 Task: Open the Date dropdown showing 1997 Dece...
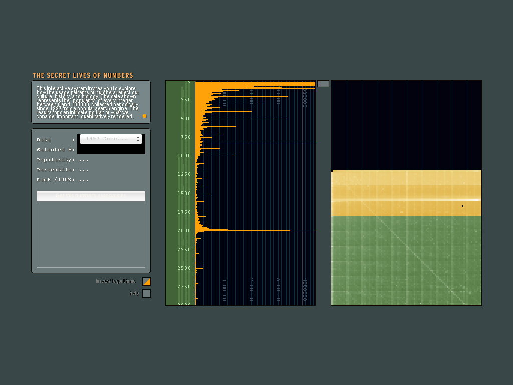[x=107, y=139]
